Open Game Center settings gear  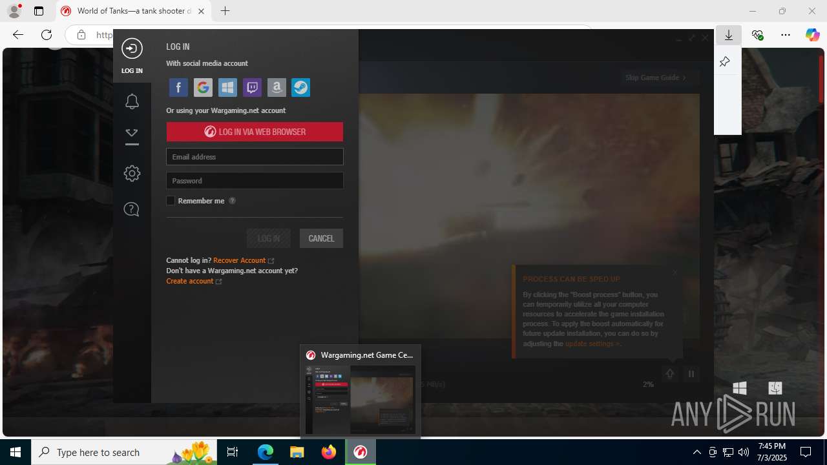132,173
